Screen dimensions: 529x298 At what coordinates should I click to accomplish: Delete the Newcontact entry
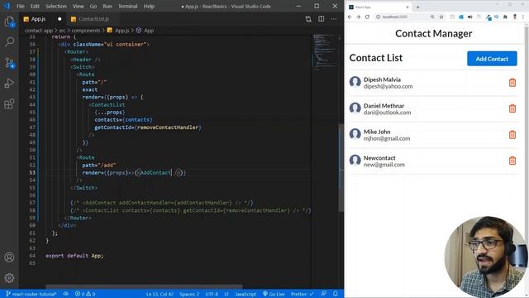click(512, 161)
